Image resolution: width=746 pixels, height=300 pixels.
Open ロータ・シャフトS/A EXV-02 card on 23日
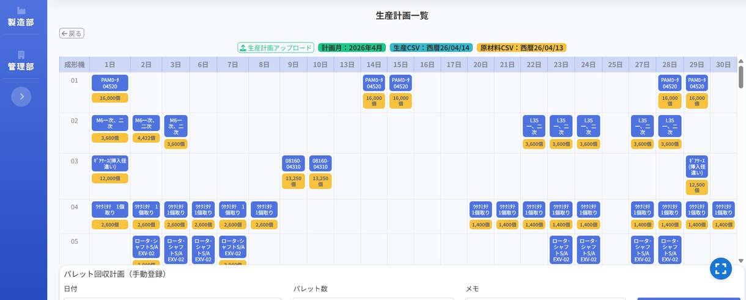[x=561, y=250]
